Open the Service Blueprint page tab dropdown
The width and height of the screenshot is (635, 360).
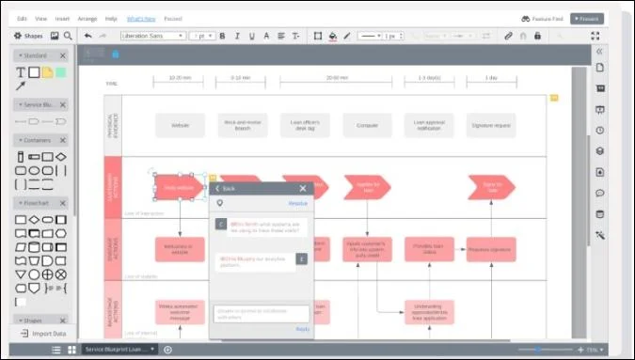point(152,349)
